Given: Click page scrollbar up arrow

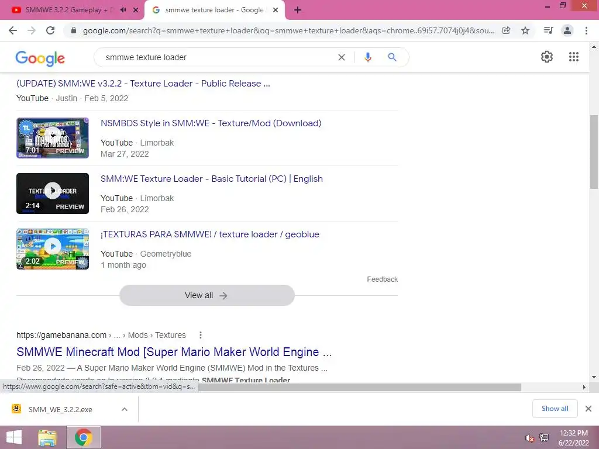Looking at the screenshot, I should 594,47.
